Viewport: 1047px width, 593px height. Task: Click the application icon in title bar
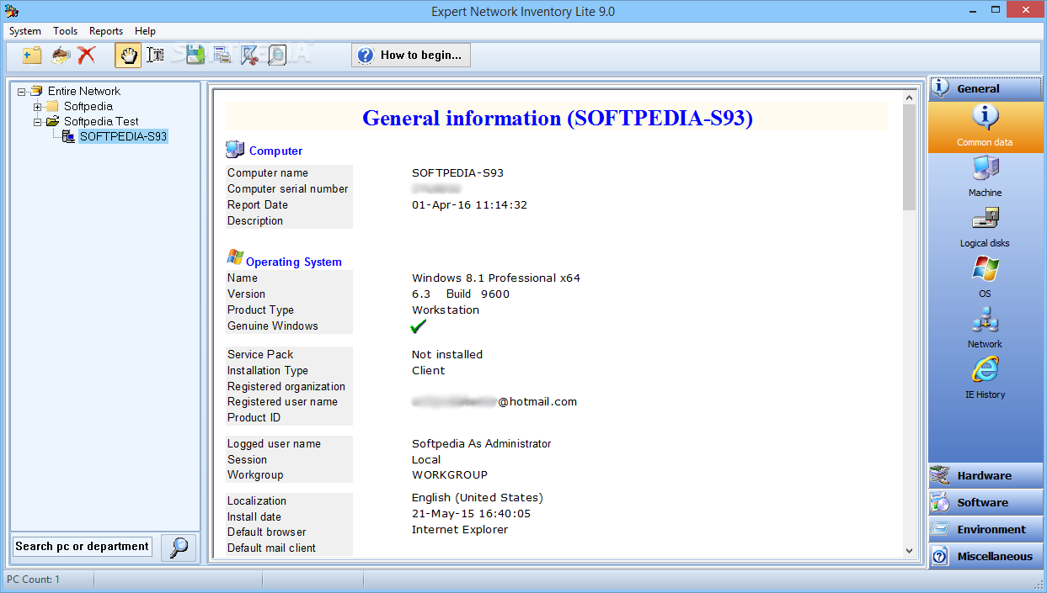pyautogui.click(x=11, y=11)
